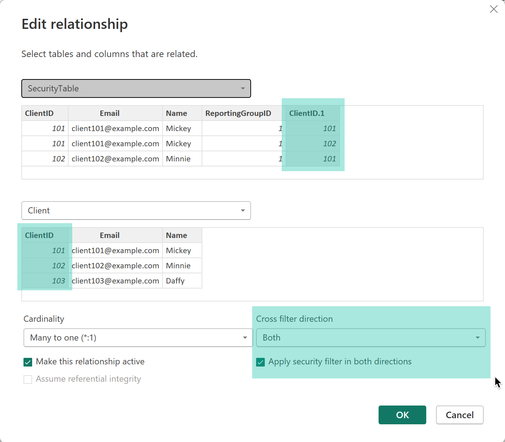This screenshot has height=442, width=505.
Task: Select the ReportingGroupID column header
Action: click(x=244, y=113)
